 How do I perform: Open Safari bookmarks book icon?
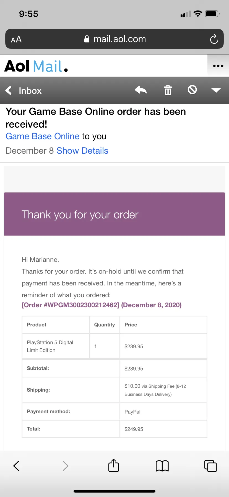162,466
